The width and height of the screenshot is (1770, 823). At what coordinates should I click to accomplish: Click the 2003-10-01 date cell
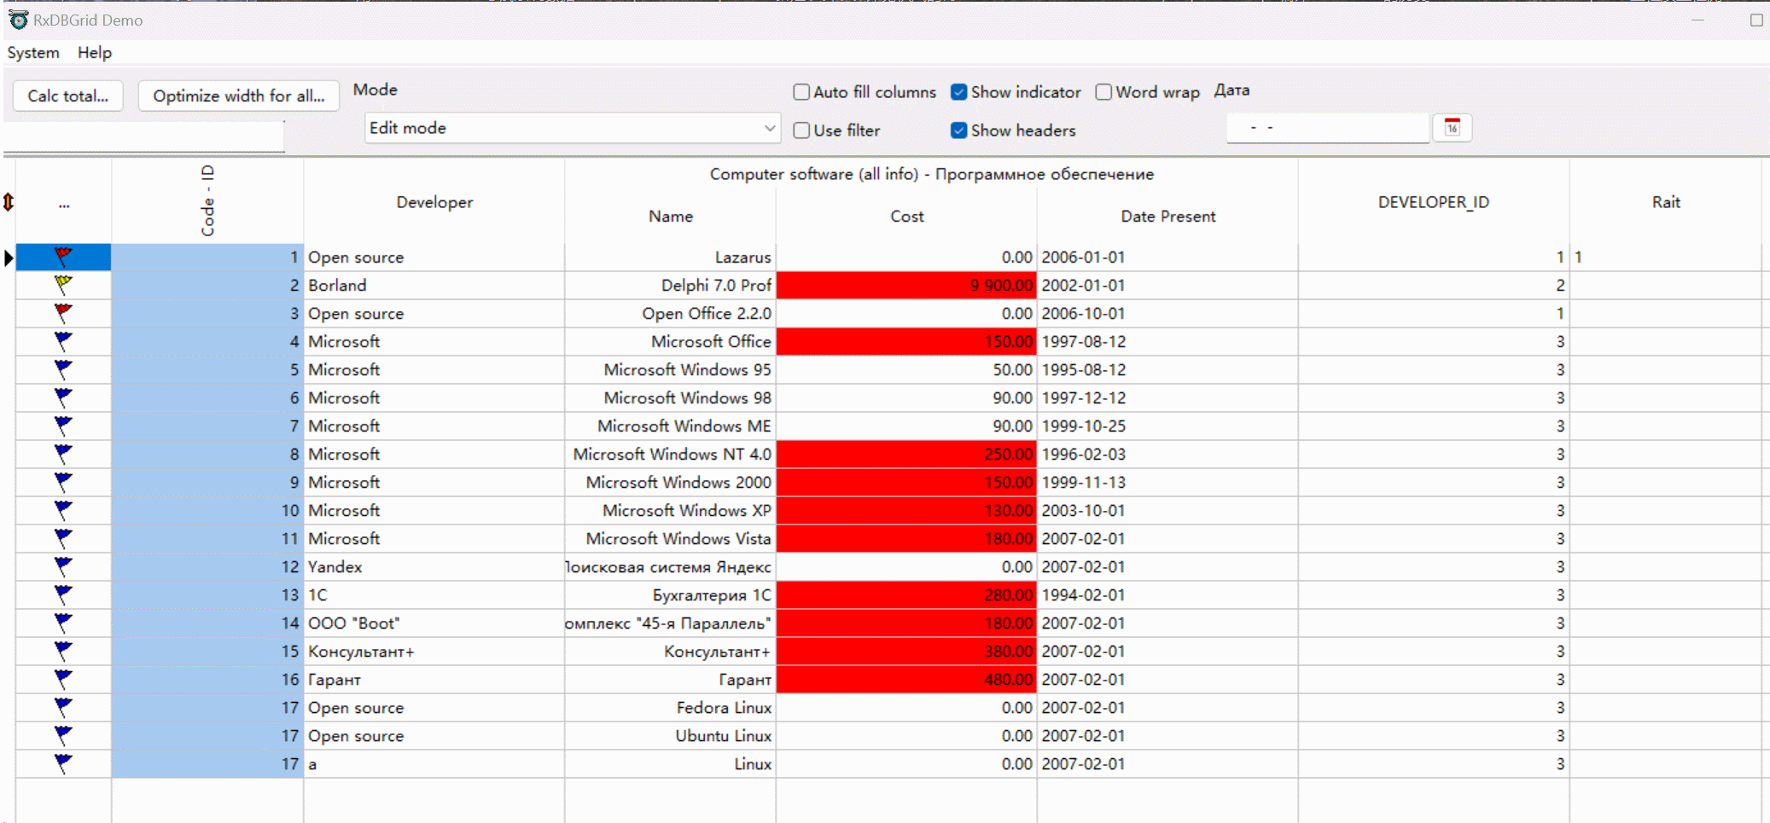(1167, 510)
